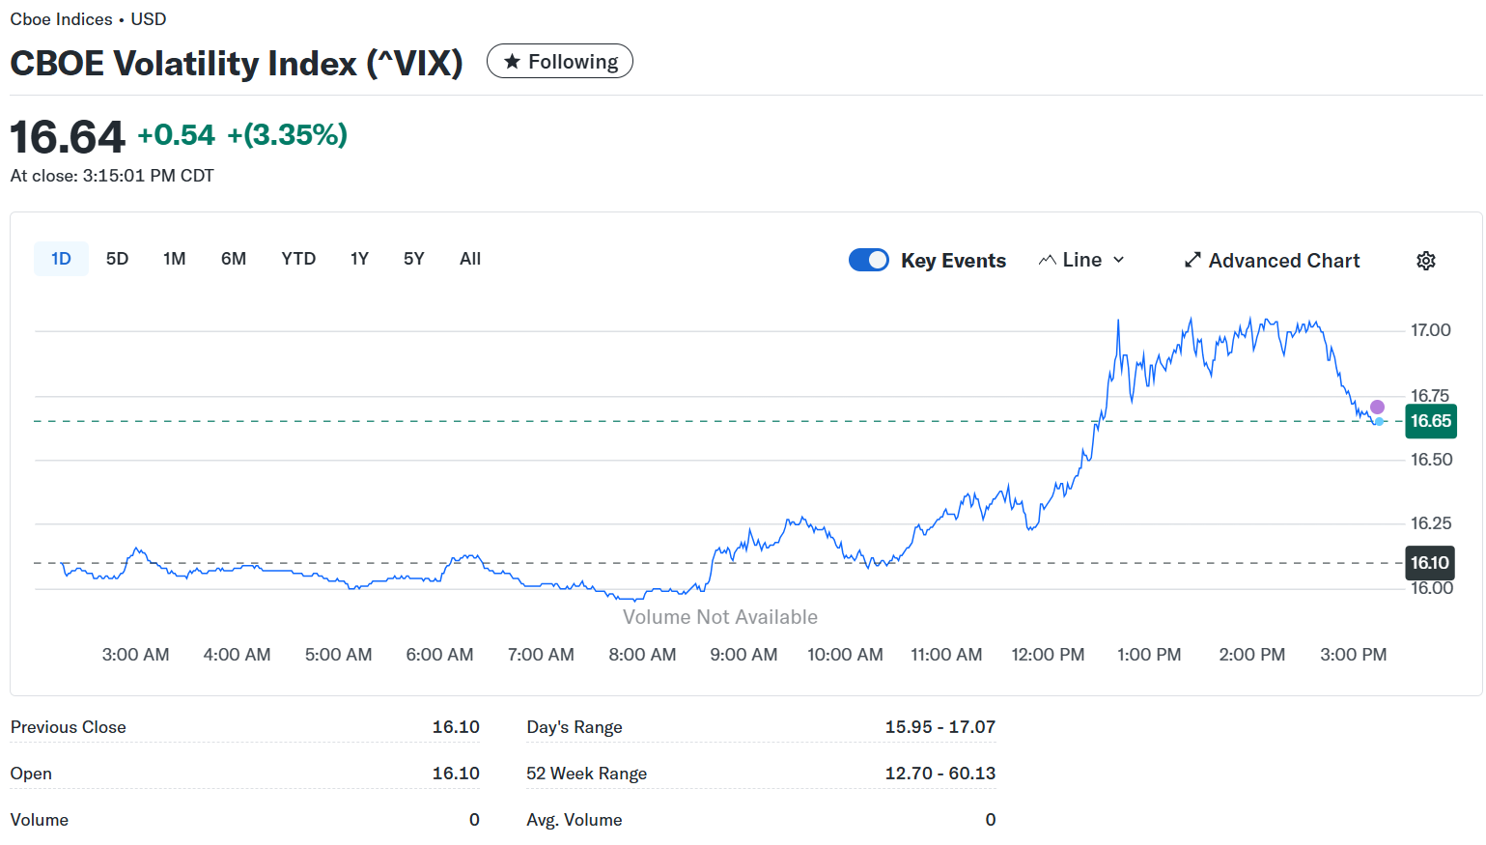Click the expand arrow icon beside Advanced Chart

point(1192,261)
